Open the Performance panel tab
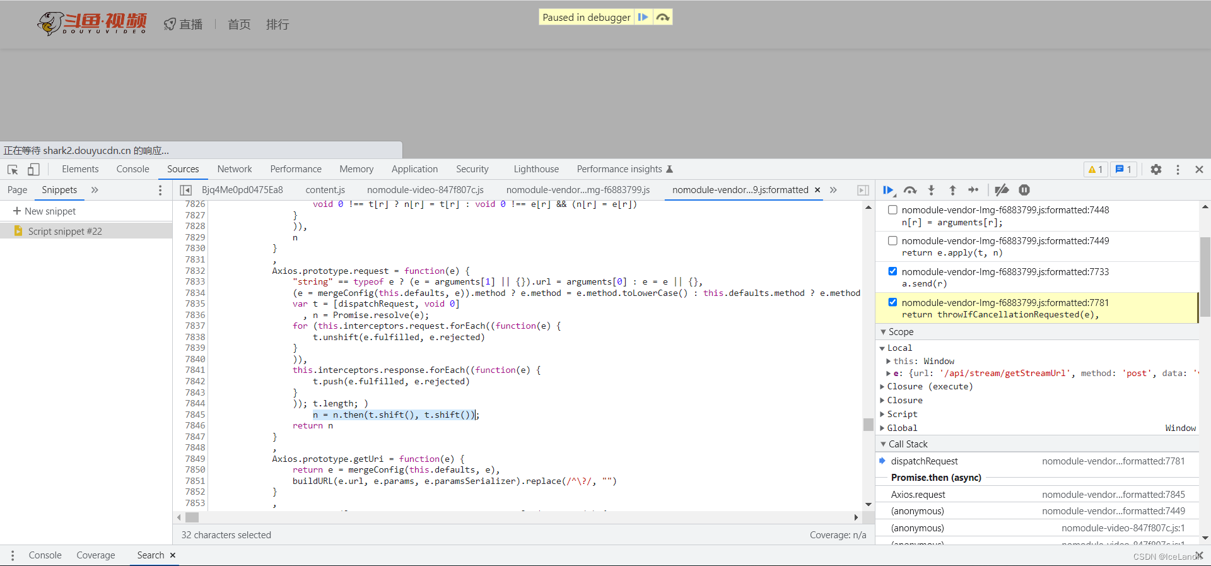This screenshot has width=1211, height=566. point(296,169)
